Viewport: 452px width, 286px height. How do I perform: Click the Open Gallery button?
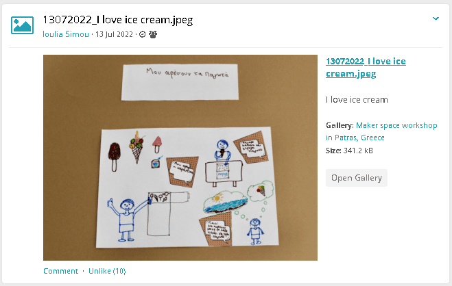357,178
